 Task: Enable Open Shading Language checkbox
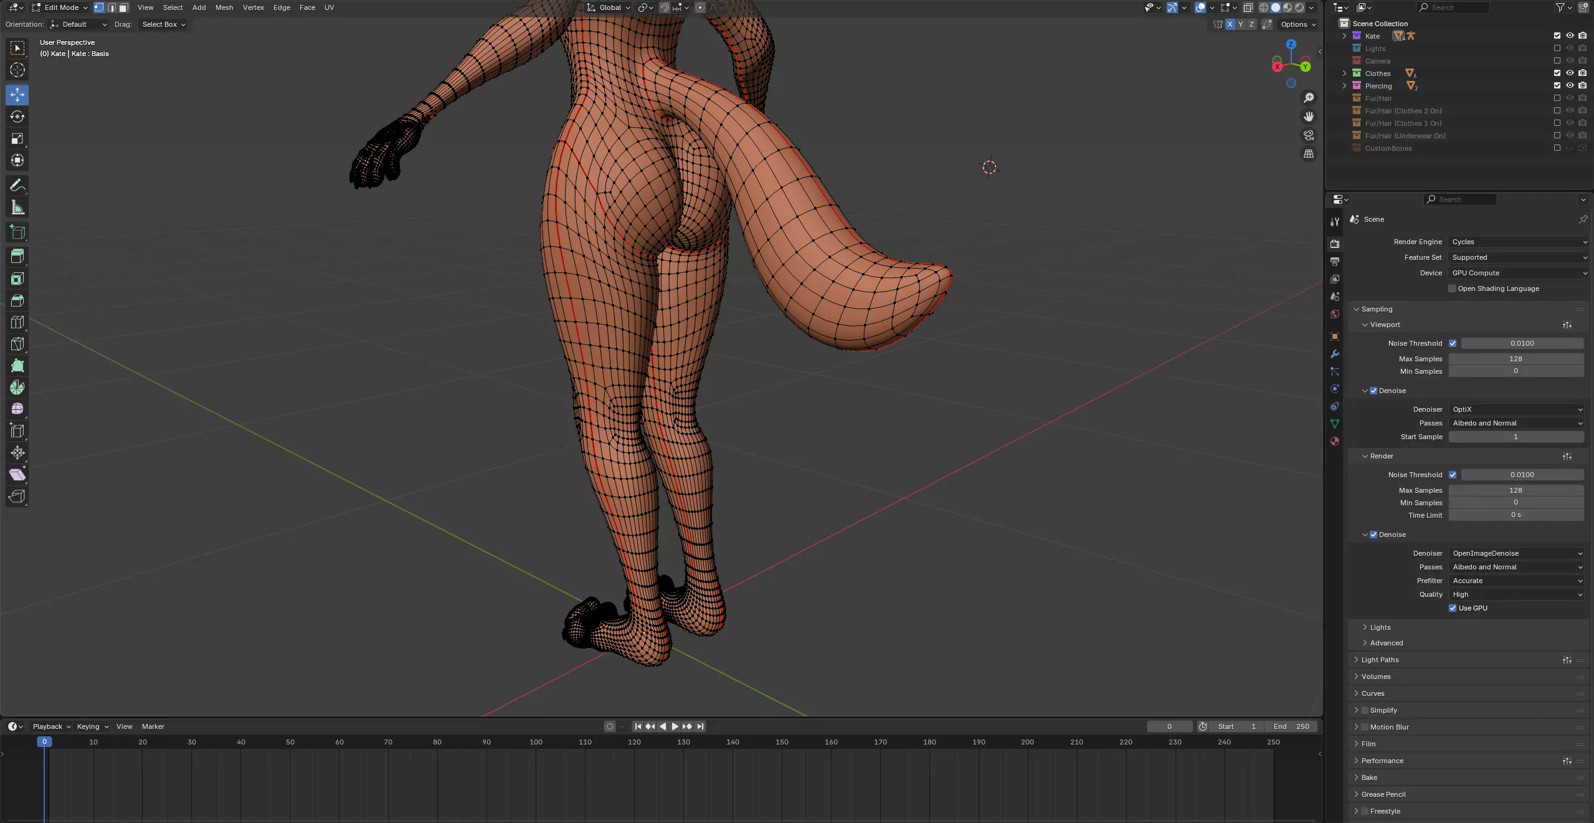pos(1452,288)
